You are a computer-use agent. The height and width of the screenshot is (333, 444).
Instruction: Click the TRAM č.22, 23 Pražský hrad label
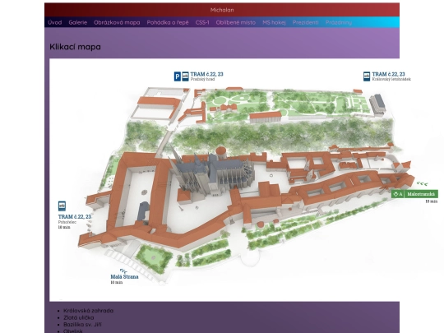coord(206,76)
